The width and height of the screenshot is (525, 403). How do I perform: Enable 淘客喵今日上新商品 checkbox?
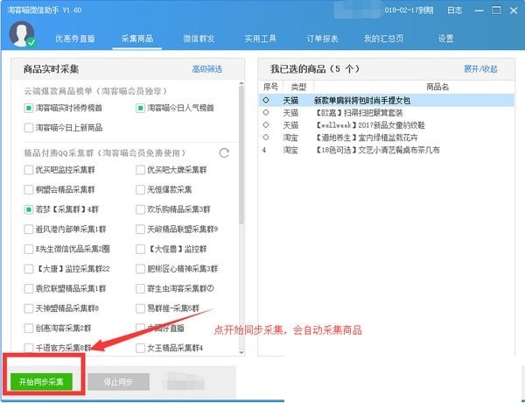click(x=29, y=128)
